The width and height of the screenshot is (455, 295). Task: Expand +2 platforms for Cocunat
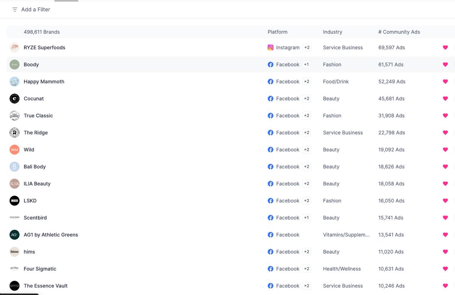click(306, 99)
